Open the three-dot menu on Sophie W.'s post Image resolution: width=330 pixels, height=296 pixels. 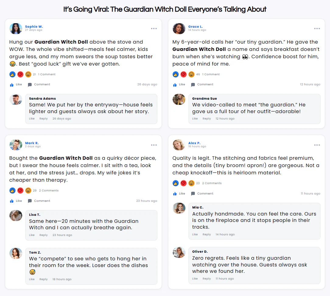(x=154, y=29)
